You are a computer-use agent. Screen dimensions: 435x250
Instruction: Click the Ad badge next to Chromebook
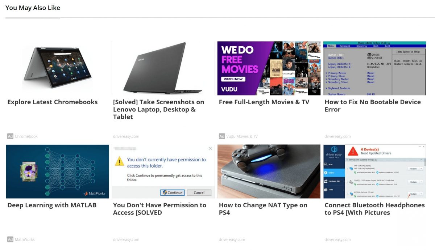(x=10, y=136)
